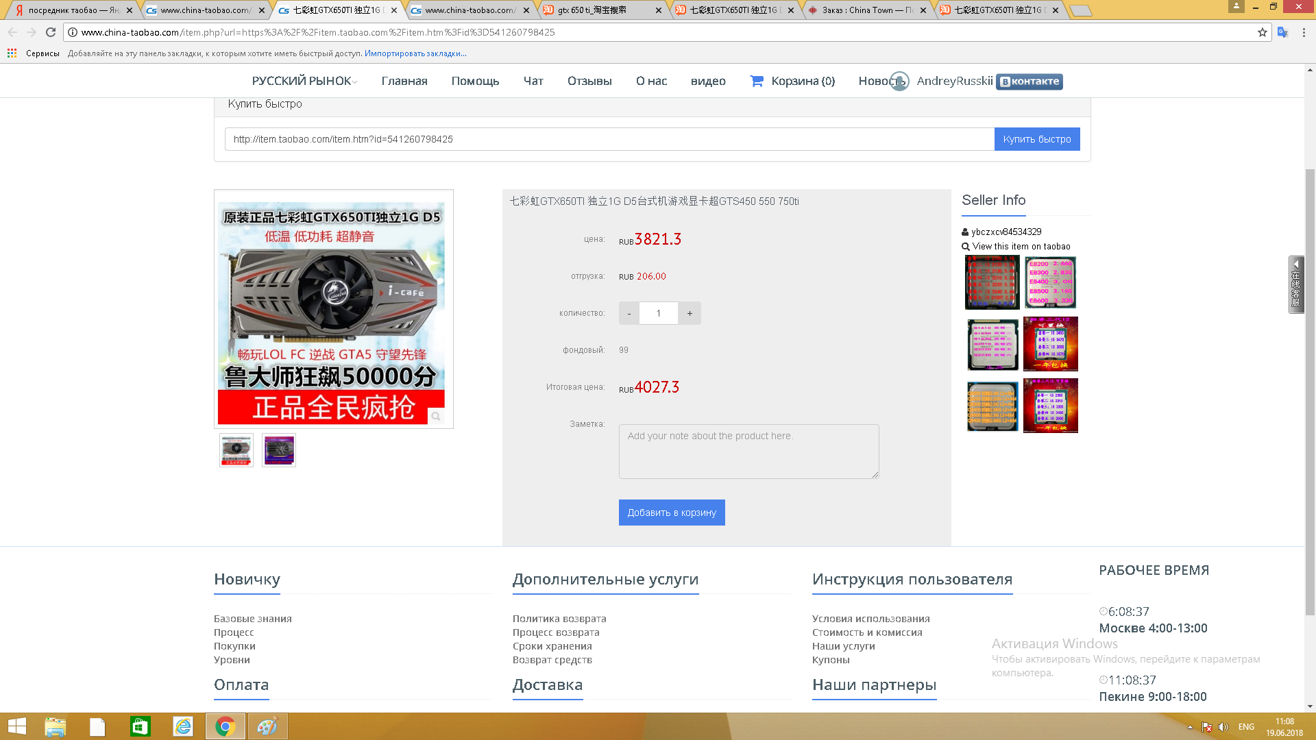
Task: Open the Условия использования link
Action: (871, 619)
